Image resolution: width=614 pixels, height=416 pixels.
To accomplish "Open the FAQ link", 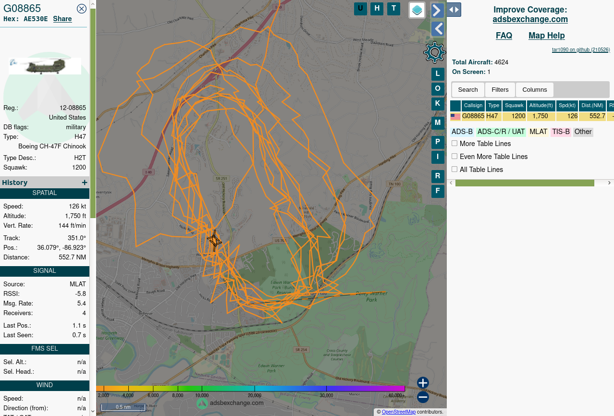I will point(504,36).
